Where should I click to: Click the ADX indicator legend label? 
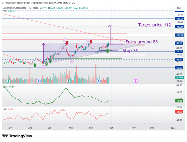[5, 87]
